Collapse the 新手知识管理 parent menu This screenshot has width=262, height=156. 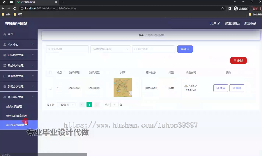point(19,97)
